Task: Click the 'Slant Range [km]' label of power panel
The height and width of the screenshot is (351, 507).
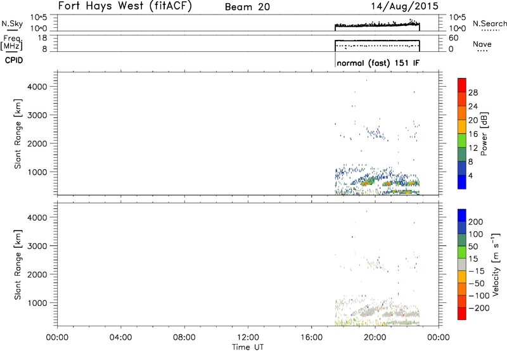Action: tap(18, 134)
